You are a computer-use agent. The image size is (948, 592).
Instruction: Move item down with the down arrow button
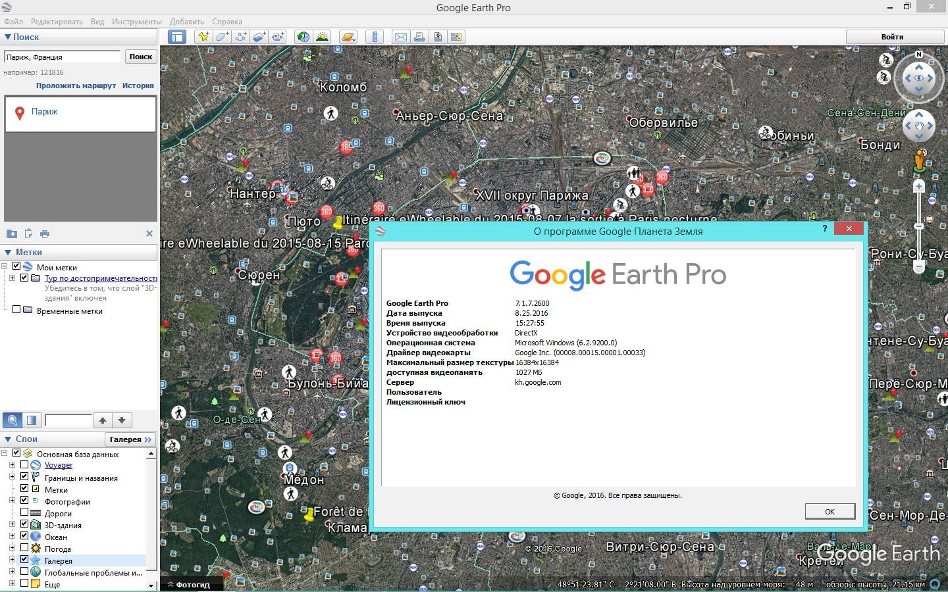122,420
